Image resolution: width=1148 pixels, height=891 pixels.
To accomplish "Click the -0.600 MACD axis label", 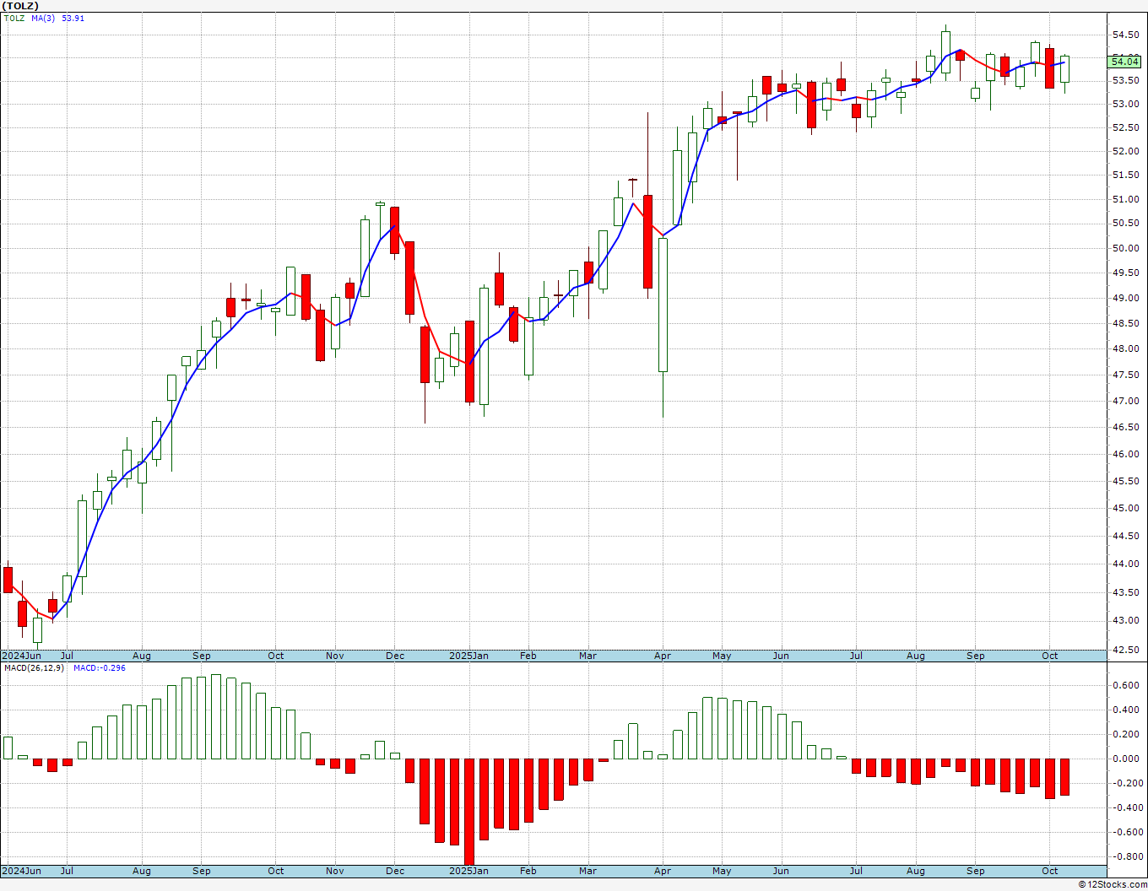I will tap(1127, 832).
